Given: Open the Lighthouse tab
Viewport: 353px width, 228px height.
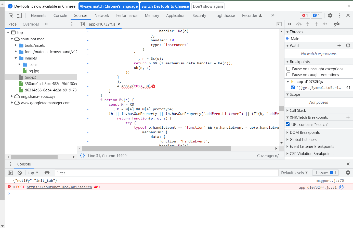Looking at the screenshot, I should tap(226, 16).
